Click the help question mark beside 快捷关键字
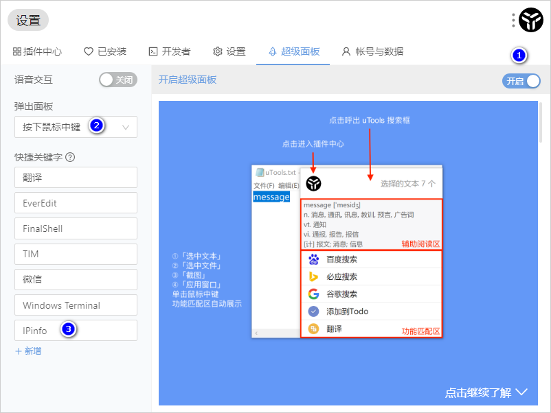The height and width of the screenshot is (413, 551). pyautogui.click(x=70, y=157)
